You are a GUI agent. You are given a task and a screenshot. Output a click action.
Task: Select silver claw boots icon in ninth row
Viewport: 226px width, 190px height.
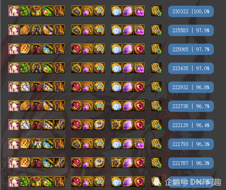59,163
